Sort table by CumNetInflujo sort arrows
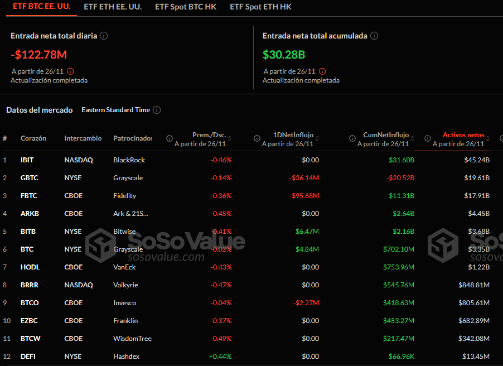The height and width of the screenshot is (366, 503). [413, 138]
